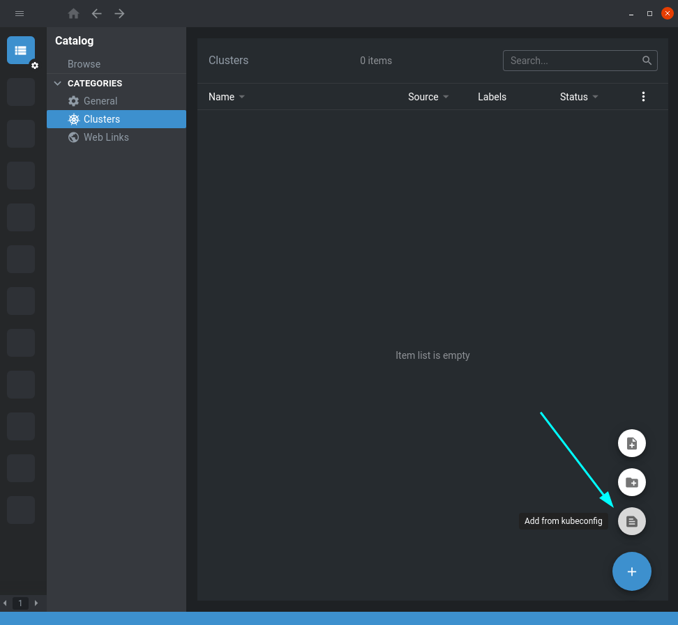Open the table options kebab menu
Image resolution: width=678 pixels, height=625 pixels.
643,96
